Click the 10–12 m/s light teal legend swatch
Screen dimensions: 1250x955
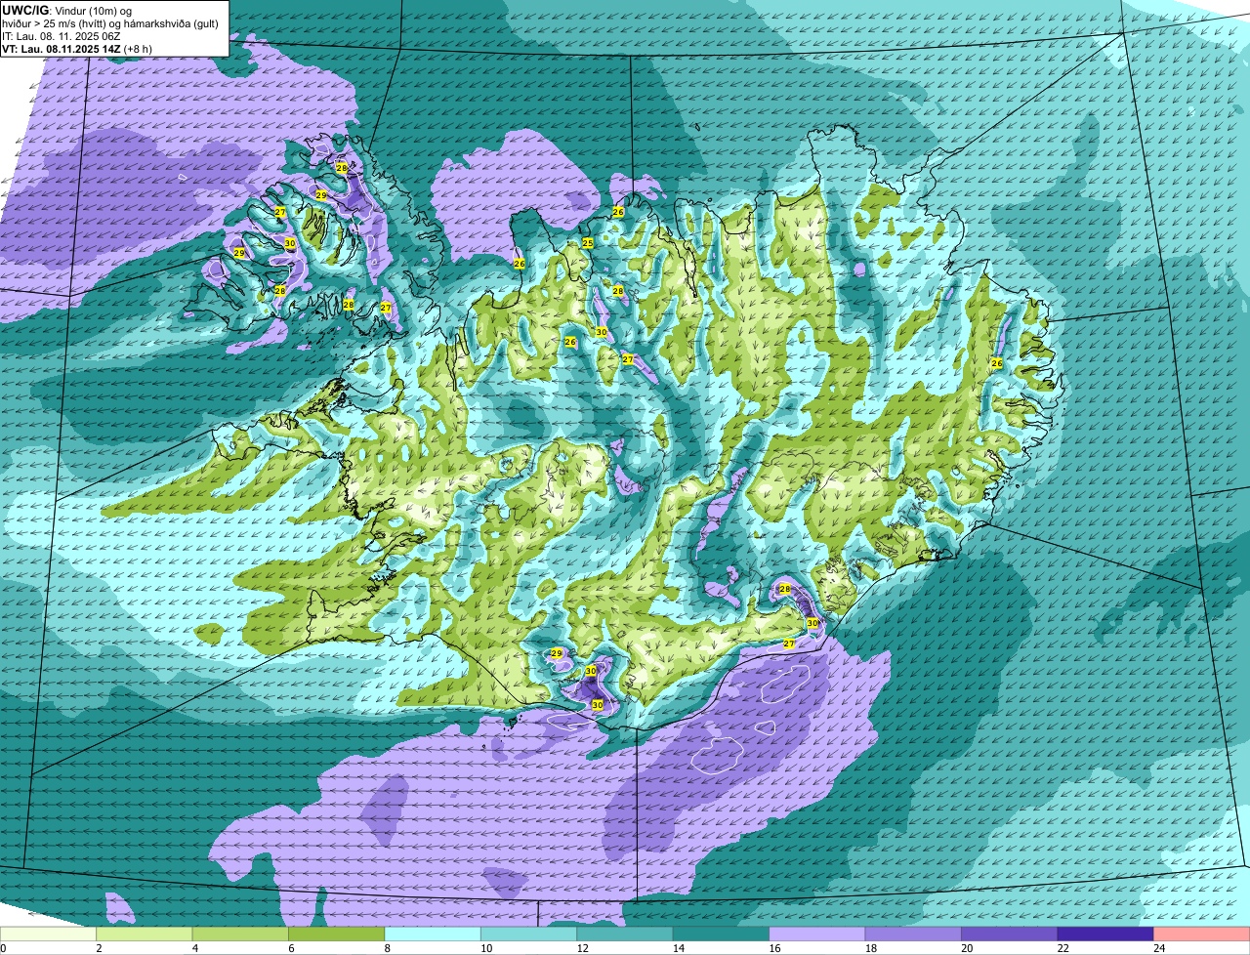pyautogui.click(x=528, y=934)
